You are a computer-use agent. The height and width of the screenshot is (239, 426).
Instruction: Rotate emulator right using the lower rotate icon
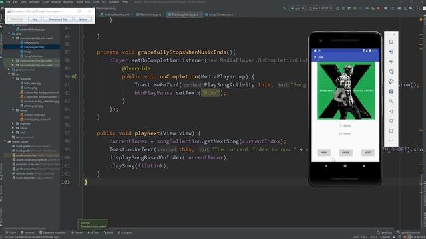click(x=391, y=81)
